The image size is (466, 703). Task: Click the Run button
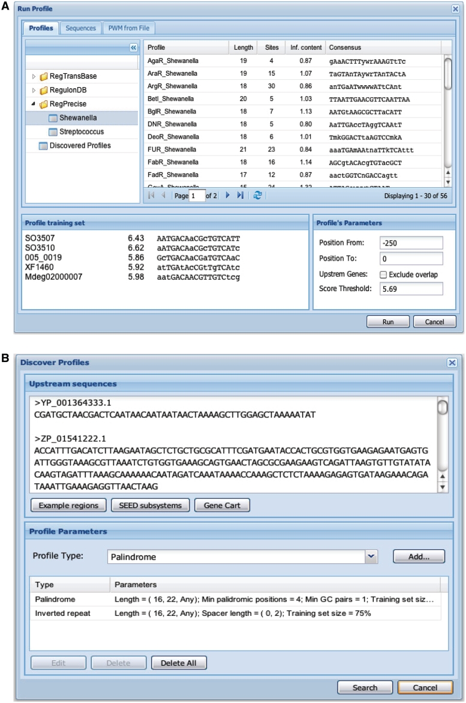[387, 322]
